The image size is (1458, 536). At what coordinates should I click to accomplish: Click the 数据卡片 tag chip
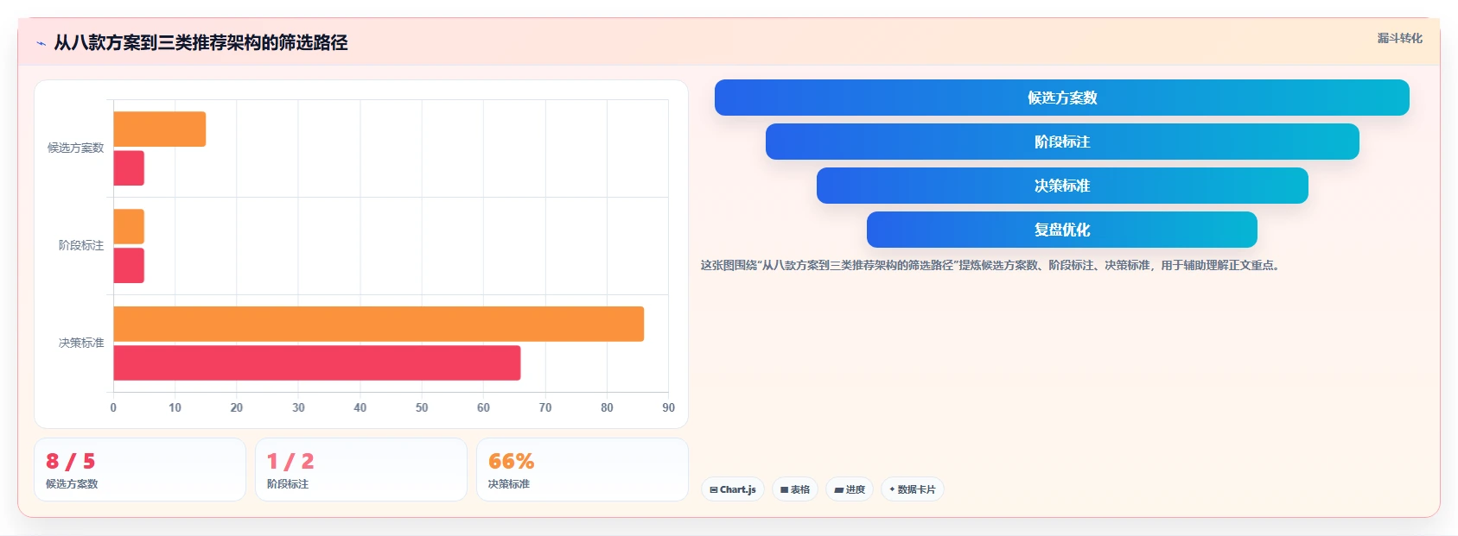[x=913, y=489]
